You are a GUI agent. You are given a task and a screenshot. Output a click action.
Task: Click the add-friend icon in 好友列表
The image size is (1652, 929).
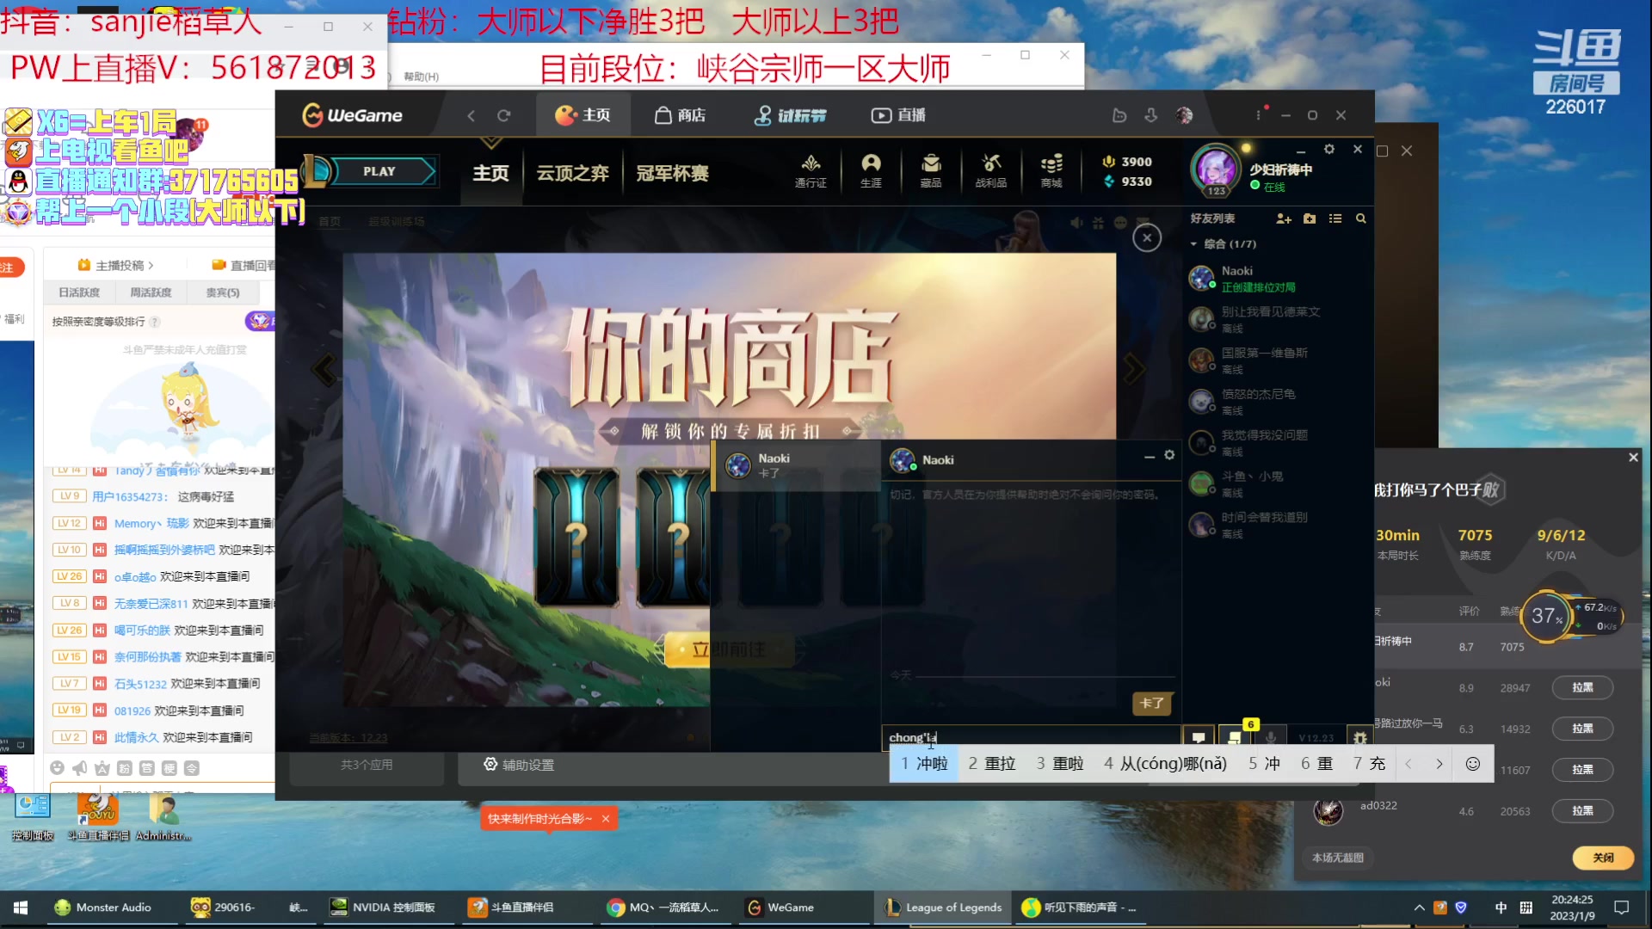point(1283,218)
